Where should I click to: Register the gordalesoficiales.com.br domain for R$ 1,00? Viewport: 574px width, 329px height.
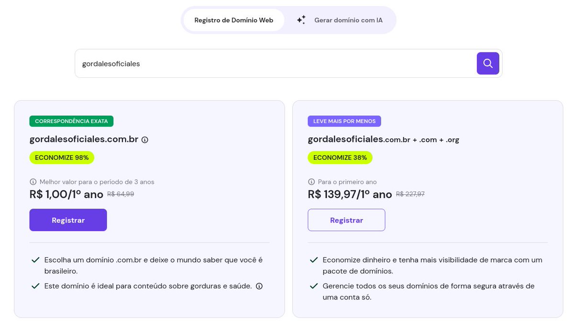click(68, 220)
